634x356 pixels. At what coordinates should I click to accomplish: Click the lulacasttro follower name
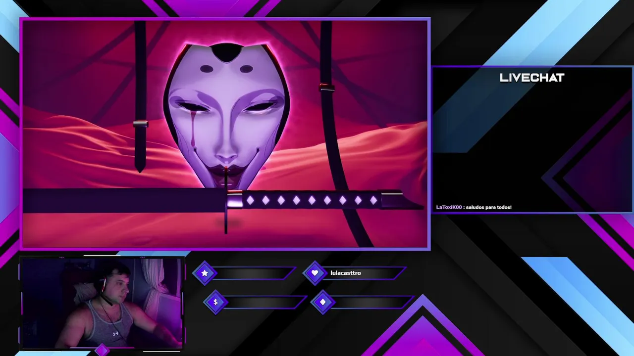(x=346, y=273)
